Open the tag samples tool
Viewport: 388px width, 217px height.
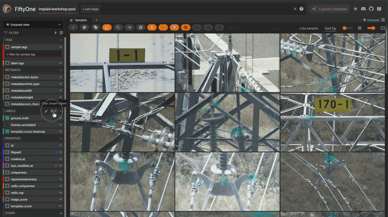click(96, 27)
